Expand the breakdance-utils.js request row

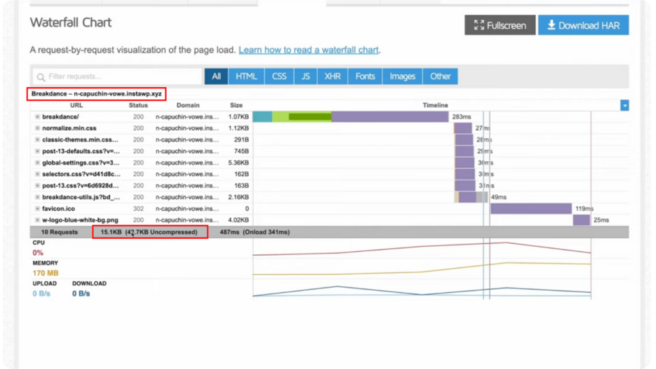(37, 197)
